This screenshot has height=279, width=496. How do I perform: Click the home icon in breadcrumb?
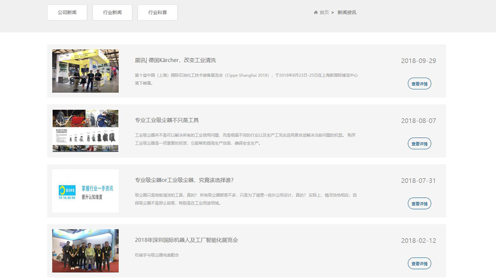click(x=315, y=12)
